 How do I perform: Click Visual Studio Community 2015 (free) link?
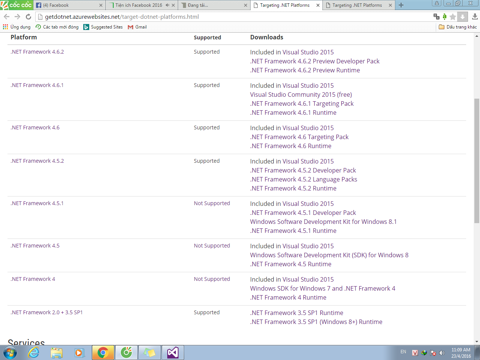point(301,94)
